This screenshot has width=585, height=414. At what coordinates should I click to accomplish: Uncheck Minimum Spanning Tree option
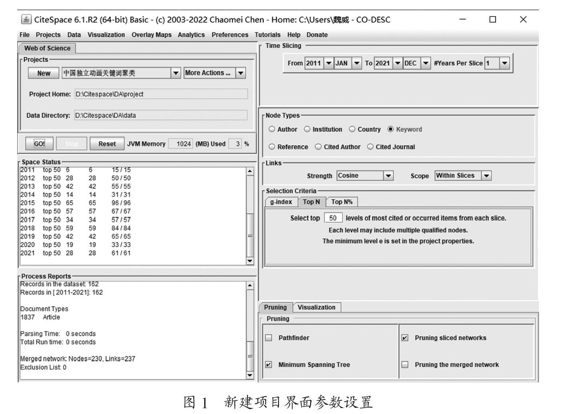(269, 365)
